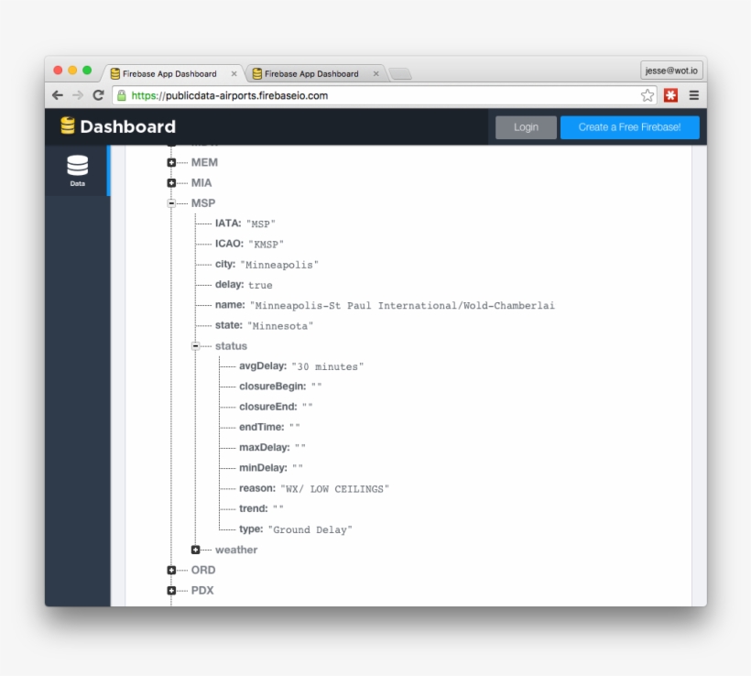Click Create a Free Firebase button
The image size is (751, 676).
tap(629, 127)
